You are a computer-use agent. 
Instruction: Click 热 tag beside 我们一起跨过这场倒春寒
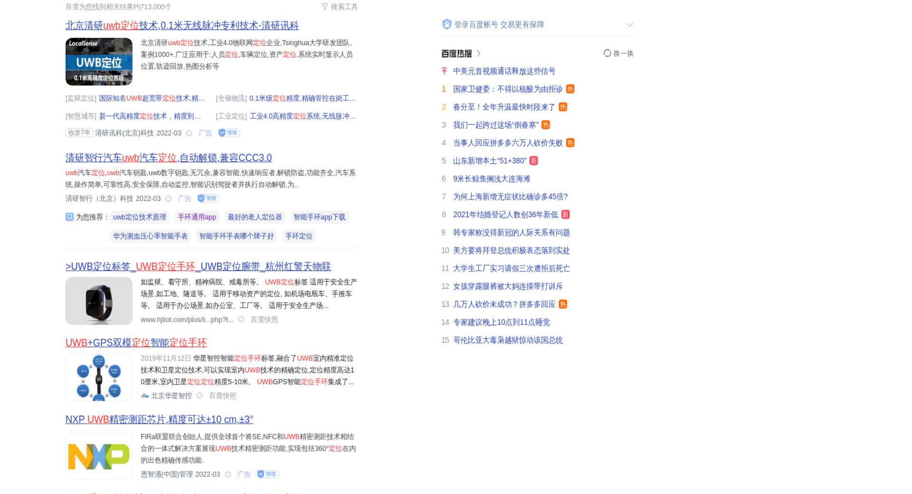(546, 125)
